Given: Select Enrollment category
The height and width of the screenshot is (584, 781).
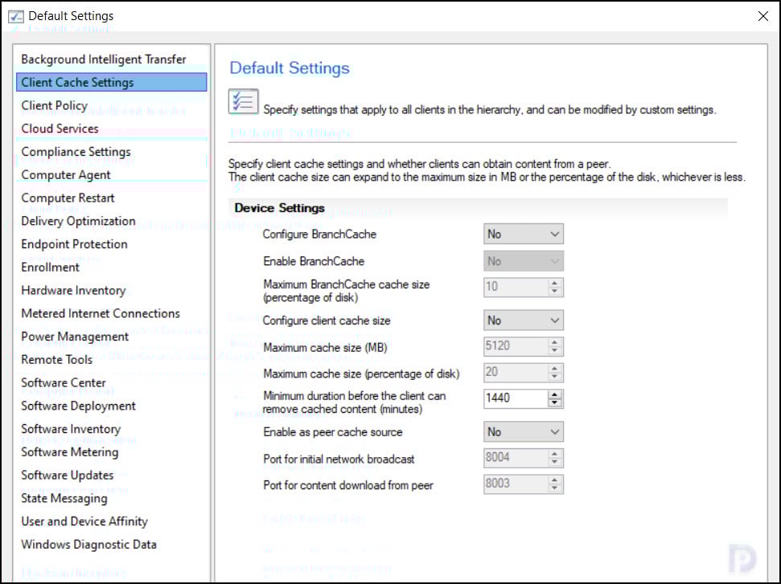Looking at the screenshot, I should [x=50, y=267].
